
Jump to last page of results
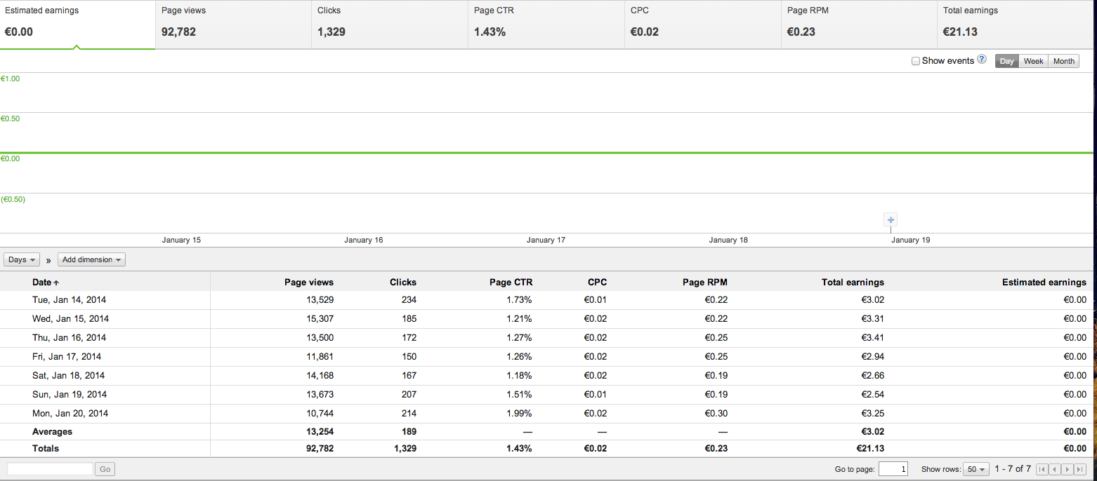(x=1080, y=469)
